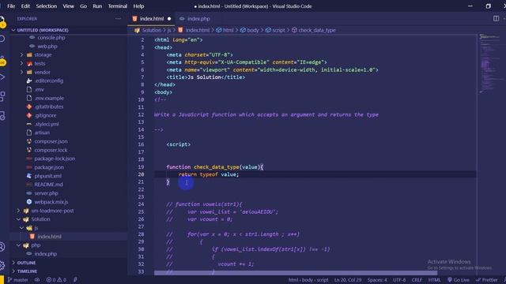
Task: Click unsaved dot on index.html tab
Action: point(169,19)
